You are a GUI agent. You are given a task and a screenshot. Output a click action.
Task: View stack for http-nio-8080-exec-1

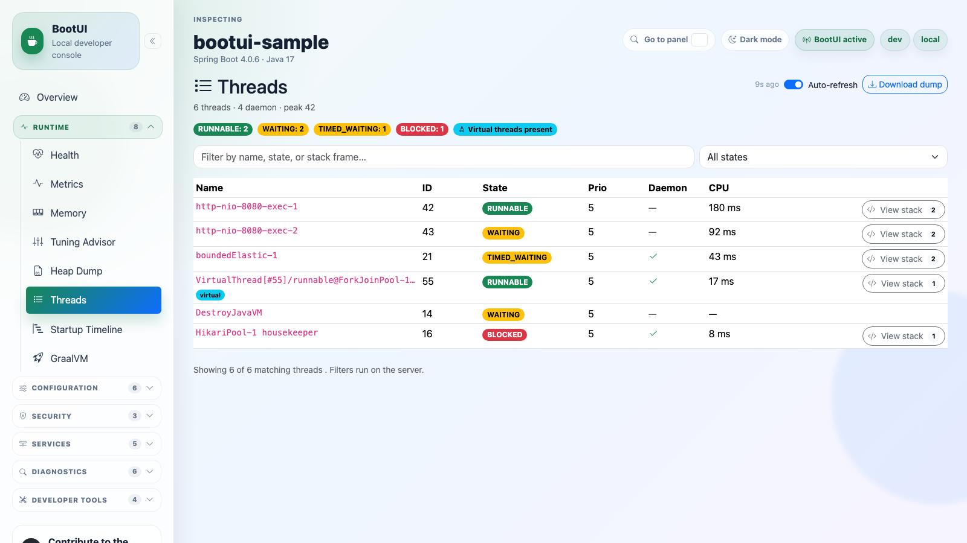(x=903, y=210)
